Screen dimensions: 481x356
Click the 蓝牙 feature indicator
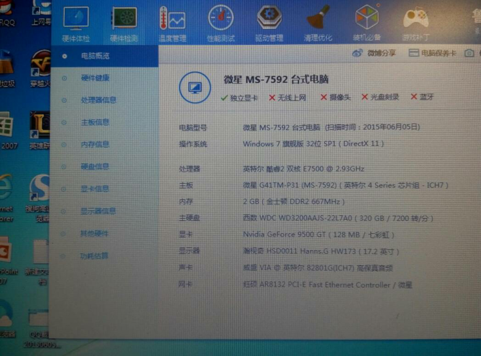(422, 97)
